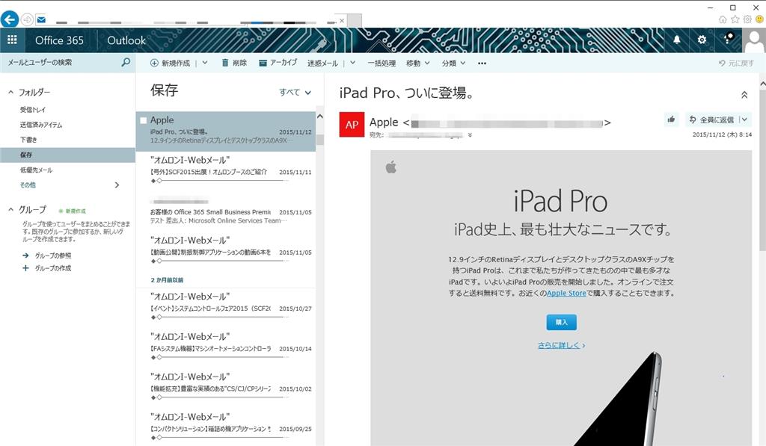This screenshot has width=766, height=446.
Task: Click the more actions ellipsis button
Action: click(x=482, y=63)
